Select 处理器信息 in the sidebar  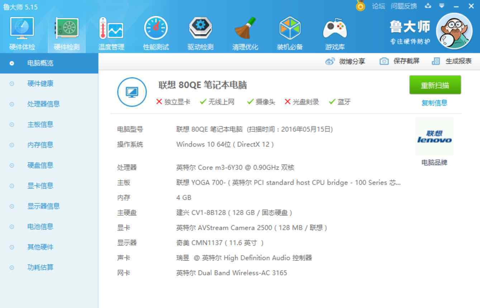click(43, 104)
